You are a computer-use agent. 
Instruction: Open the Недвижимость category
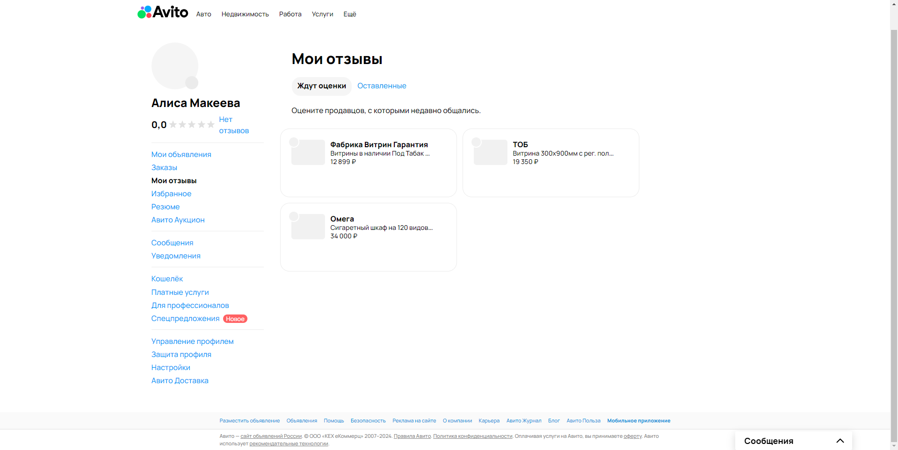245,14
